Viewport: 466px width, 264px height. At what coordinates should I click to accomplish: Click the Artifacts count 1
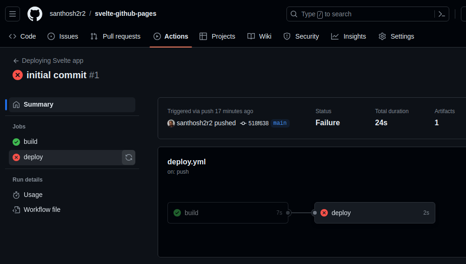(437, 122)
